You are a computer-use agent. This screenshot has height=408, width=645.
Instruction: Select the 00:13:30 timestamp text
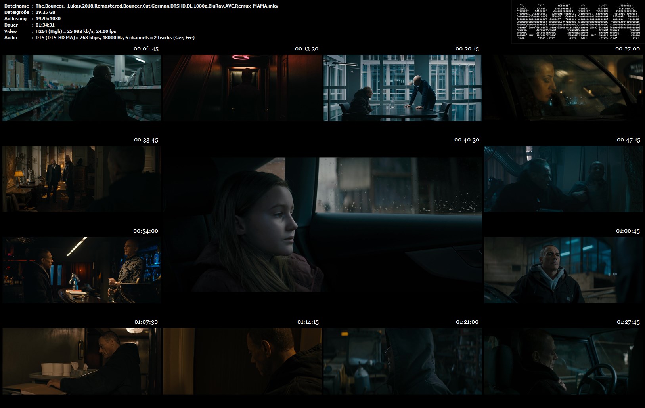point(306,49)
